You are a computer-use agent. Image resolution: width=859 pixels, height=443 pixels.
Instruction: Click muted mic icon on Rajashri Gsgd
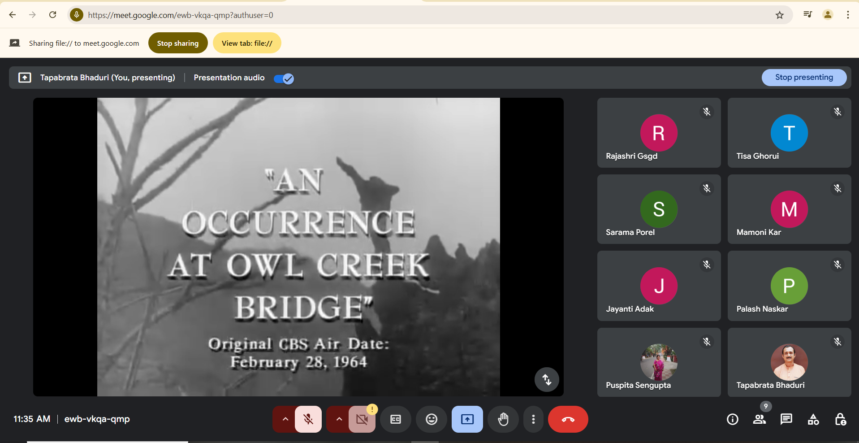(x=707, y=112)
